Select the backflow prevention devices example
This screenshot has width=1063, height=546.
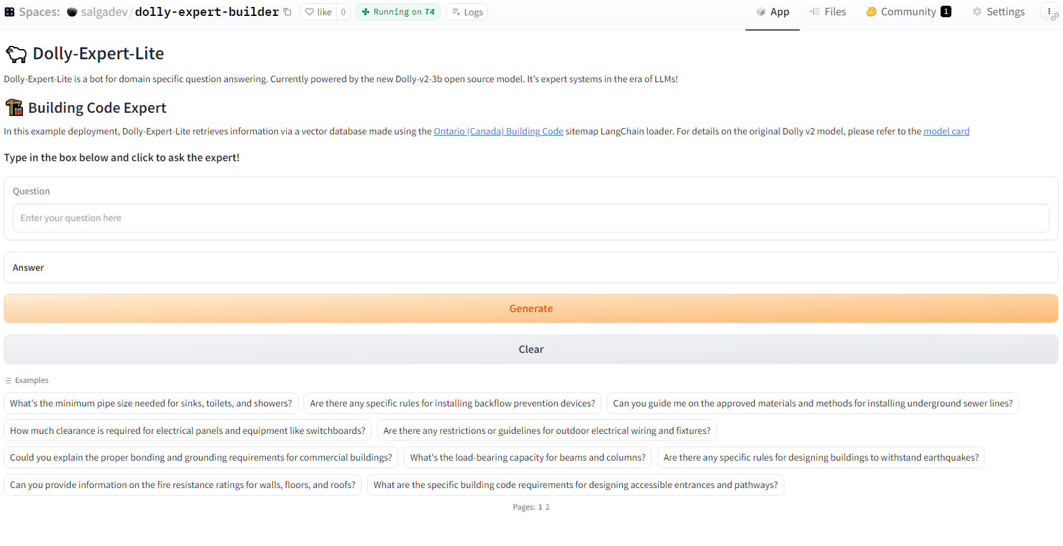[x=453, y=403]
